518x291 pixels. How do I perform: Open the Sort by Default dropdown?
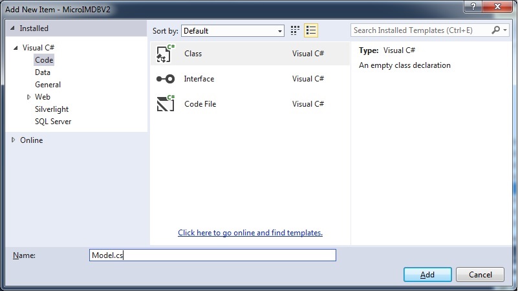[x=233, y=31]
